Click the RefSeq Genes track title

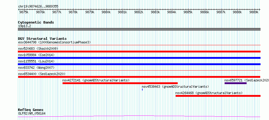31,110
